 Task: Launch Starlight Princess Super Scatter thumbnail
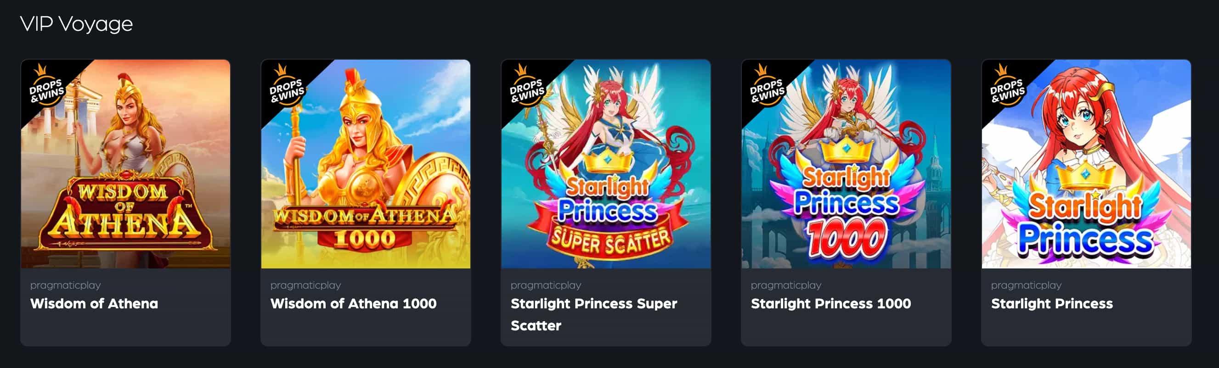click(x=606, y=164)
